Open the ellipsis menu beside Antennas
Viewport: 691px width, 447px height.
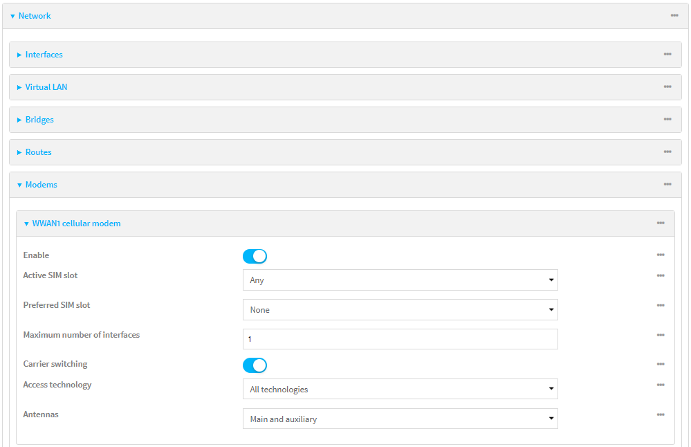pyautogui.click(x=659, y=415)
